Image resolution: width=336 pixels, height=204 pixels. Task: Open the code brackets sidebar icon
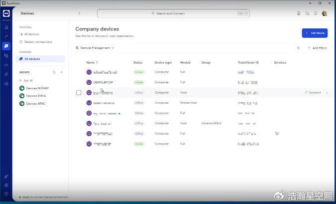point(6,65)
